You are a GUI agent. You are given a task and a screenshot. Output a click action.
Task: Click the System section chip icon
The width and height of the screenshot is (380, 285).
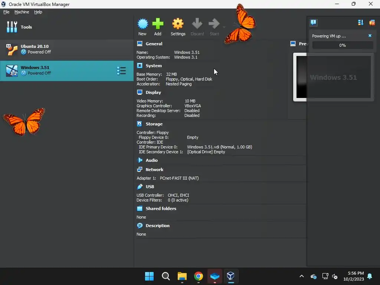point(140,65)
